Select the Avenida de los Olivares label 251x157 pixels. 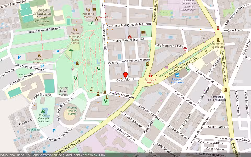[200, 130]
